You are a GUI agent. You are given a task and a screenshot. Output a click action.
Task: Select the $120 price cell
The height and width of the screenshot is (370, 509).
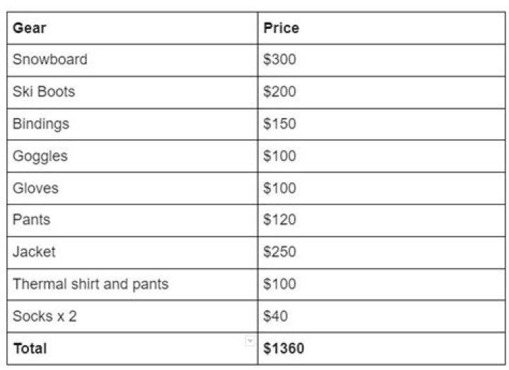pyautogui.click(x=380, y=220)
